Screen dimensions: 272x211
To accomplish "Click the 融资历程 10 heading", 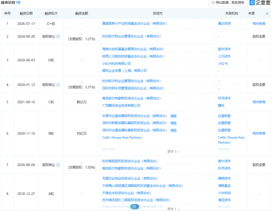I will coord(10,3).
